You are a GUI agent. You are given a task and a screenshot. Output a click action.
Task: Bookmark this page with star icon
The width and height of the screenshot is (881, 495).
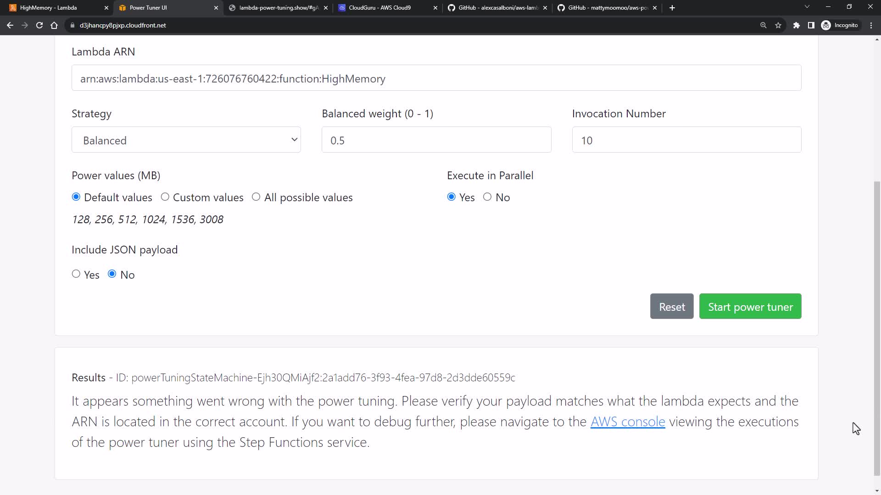coord(778,25)
